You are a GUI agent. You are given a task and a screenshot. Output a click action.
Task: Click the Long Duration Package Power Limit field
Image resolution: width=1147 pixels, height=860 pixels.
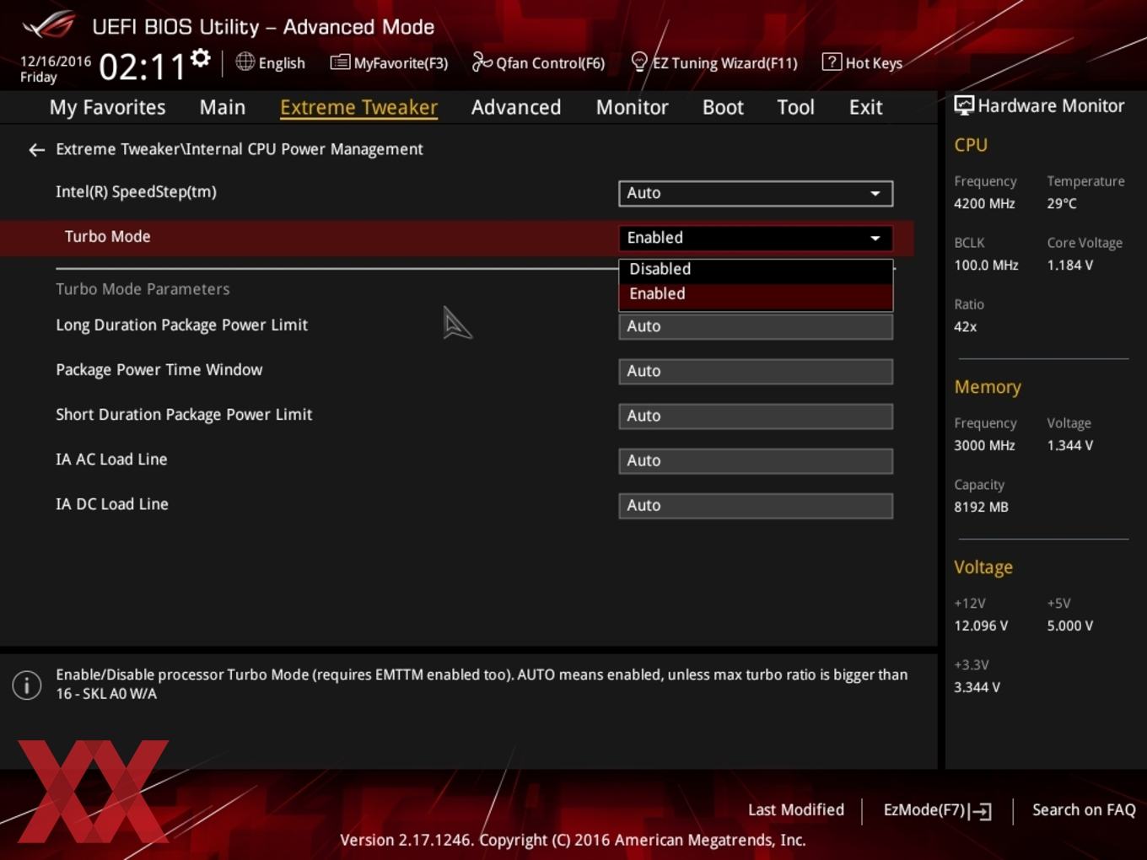756,326
